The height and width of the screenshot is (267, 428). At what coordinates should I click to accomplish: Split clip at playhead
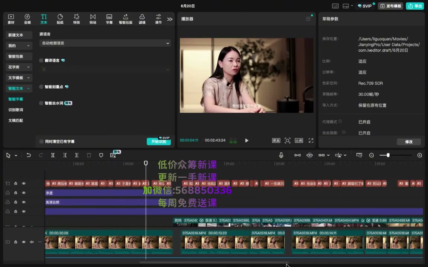pyautogui.click(x=53, y=155)
